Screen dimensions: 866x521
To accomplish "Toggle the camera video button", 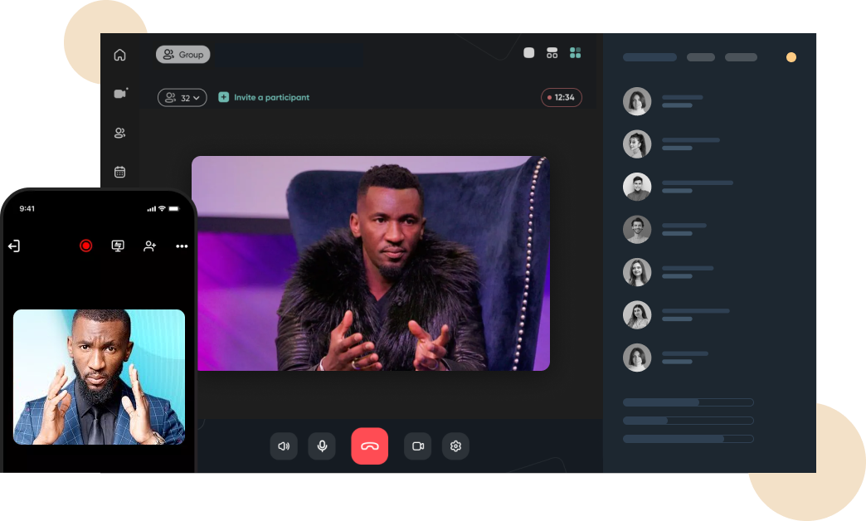I will point(418,446).
